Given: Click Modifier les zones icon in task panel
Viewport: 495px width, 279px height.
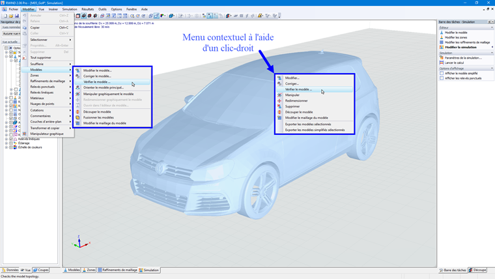Looking at the screenshot, I should point(442,37).
